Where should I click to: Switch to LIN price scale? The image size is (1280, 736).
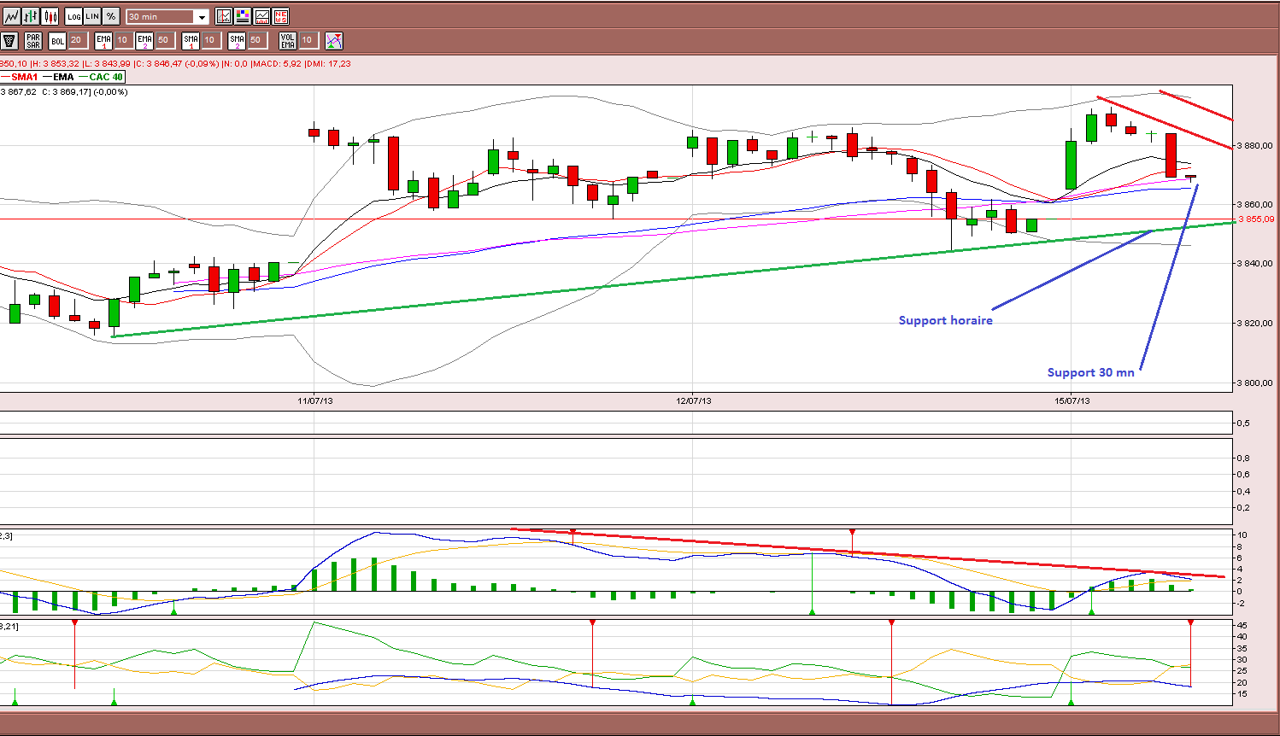[x=92, y=16]
